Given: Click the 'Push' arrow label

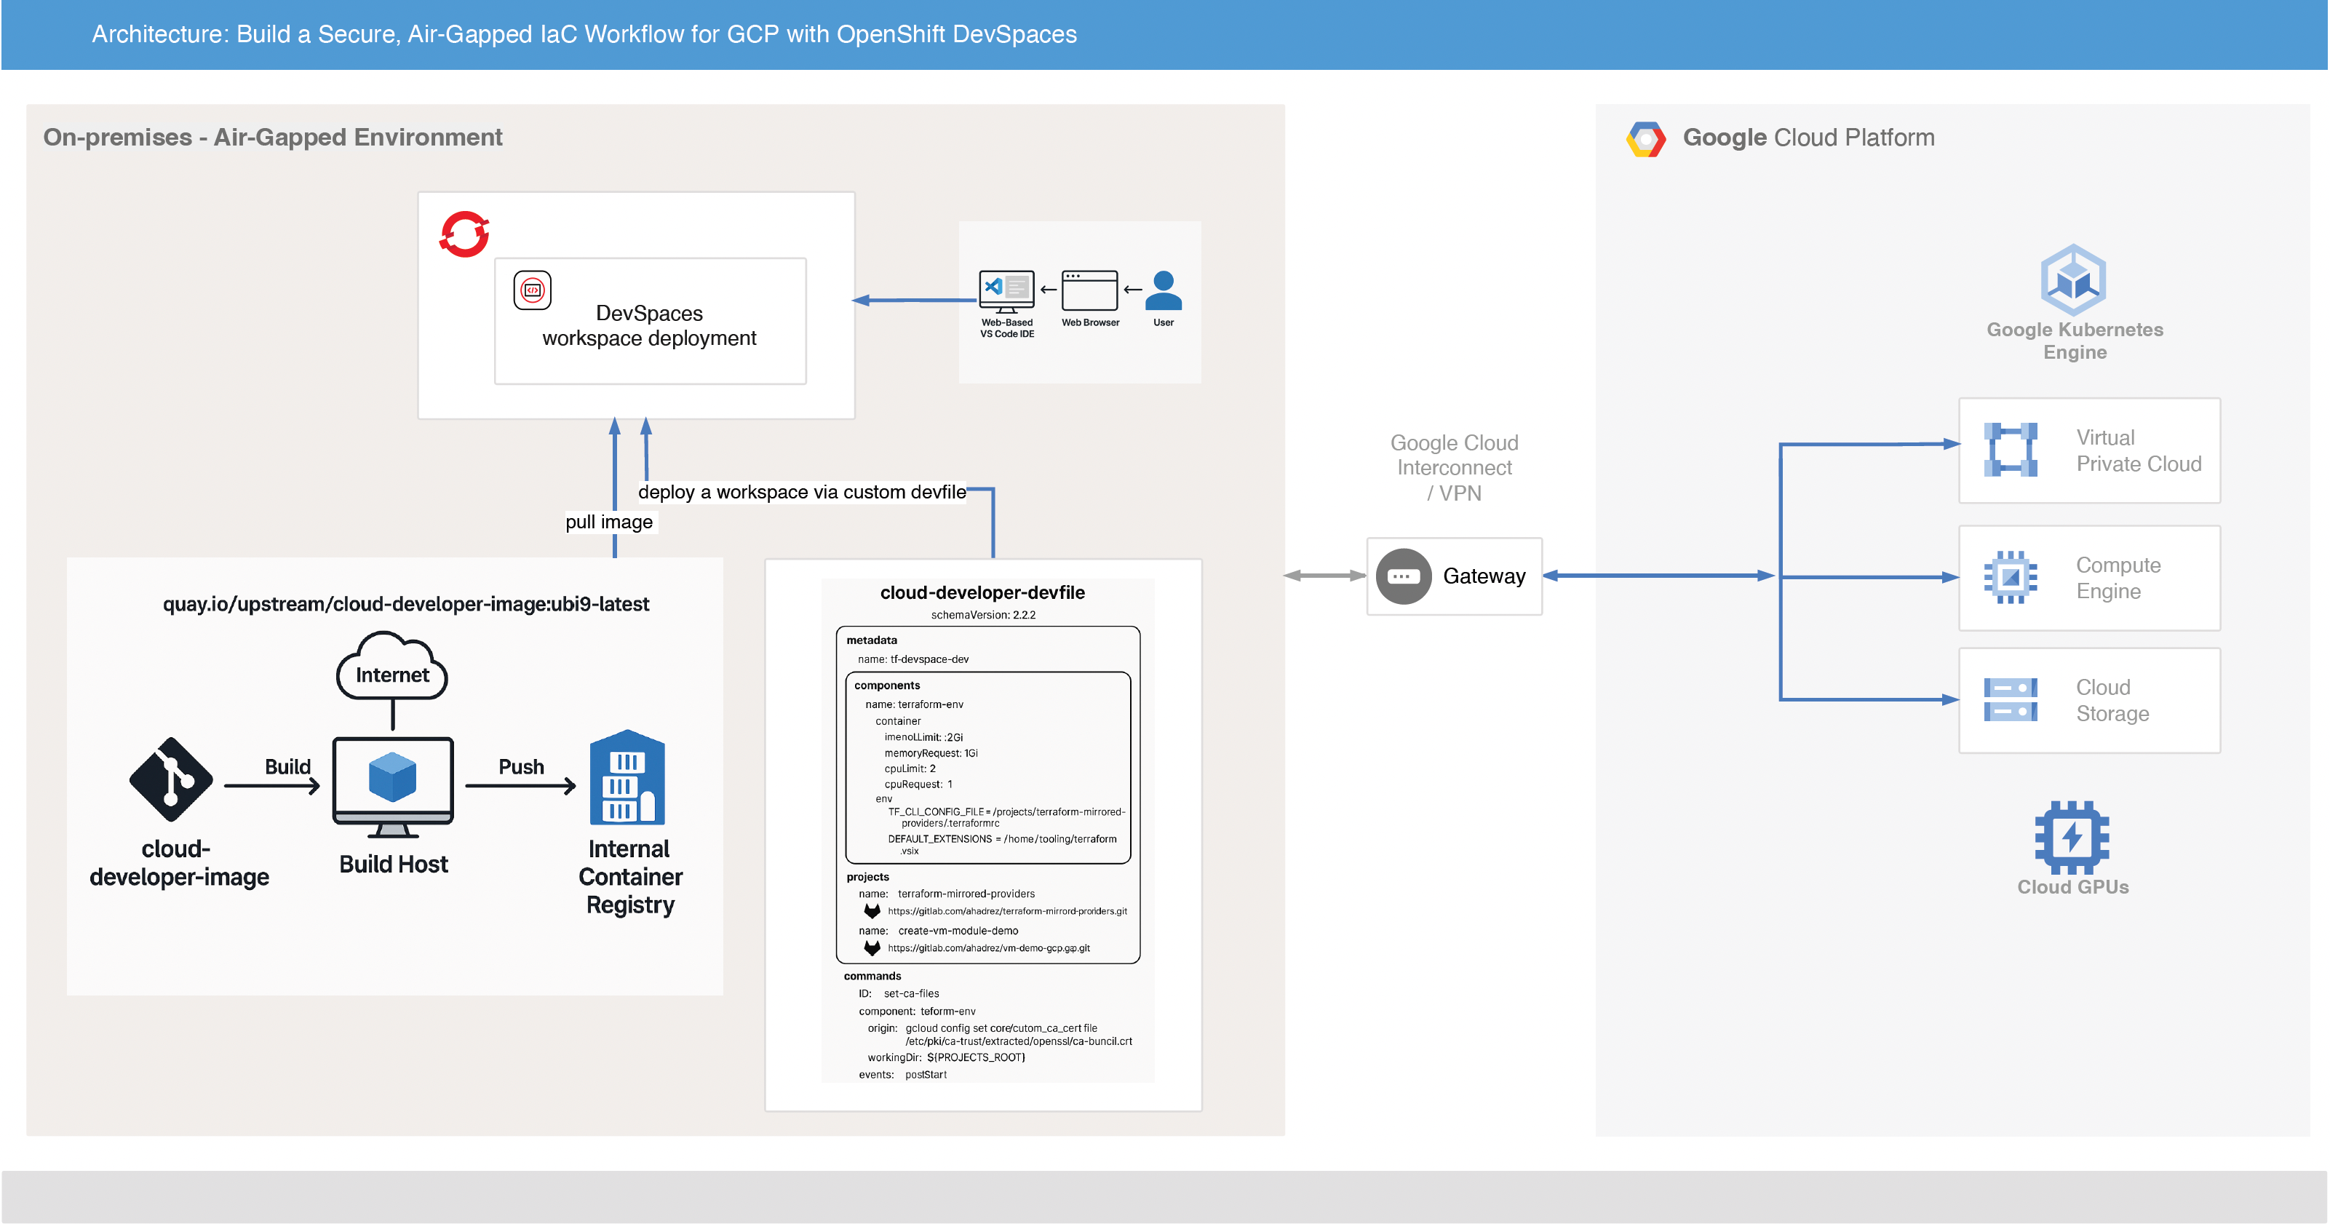Looking at the screenshot, I should [522, 766].
